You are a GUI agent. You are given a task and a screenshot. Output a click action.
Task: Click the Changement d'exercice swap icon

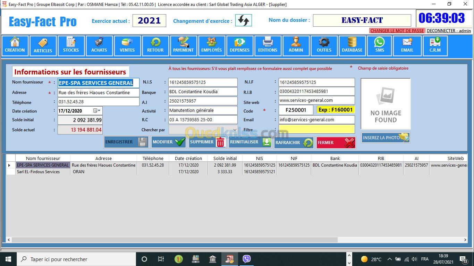(243, 20)
